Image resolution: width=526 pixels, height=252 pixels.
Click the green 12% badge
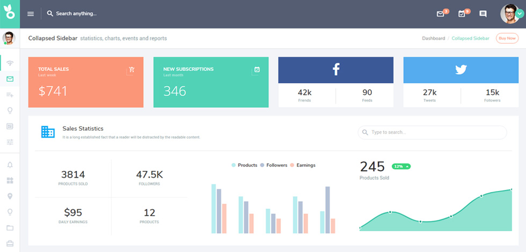point(401,166)
